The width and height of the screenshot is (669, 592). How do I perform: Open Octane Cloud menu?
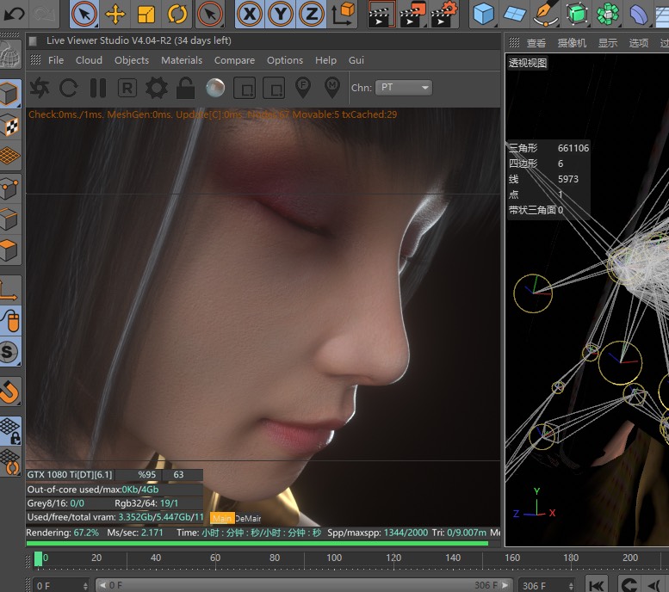pos(89,60)
